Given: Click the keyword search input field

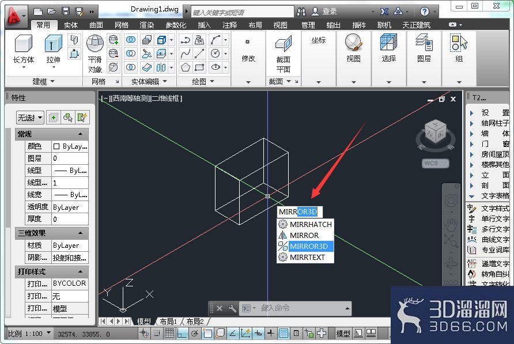Looking at the screenshot, I should click(x=242, y=12).
